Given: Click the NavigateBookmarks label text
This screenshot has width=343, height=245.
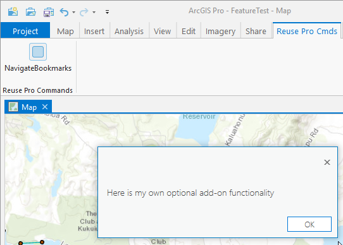Looking at the screenshot, I should point(38,68).
